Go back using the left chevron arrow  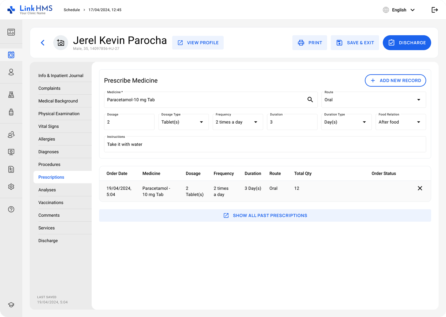pyautogui.click(x=43, y=43)
